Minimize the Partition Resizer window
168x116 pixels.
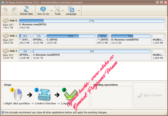(157, 3)
